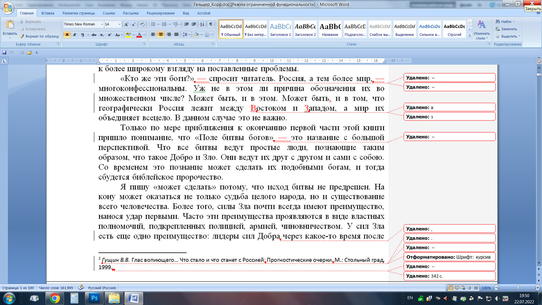The width and height of the screenshot is (542, 305).
Task: Click the Decrease Indent icon
Action: [186, 24]
